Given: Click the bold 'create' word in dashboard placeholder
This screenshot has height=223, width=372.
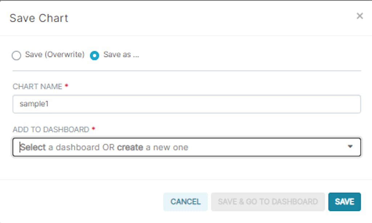Looking at the screenshot, I should click(x=130, y=147).
